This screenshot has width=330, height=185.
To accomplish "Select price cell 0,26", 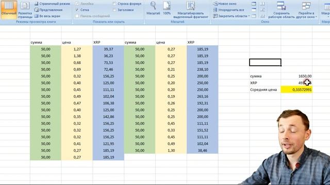I will click(171, 103).
